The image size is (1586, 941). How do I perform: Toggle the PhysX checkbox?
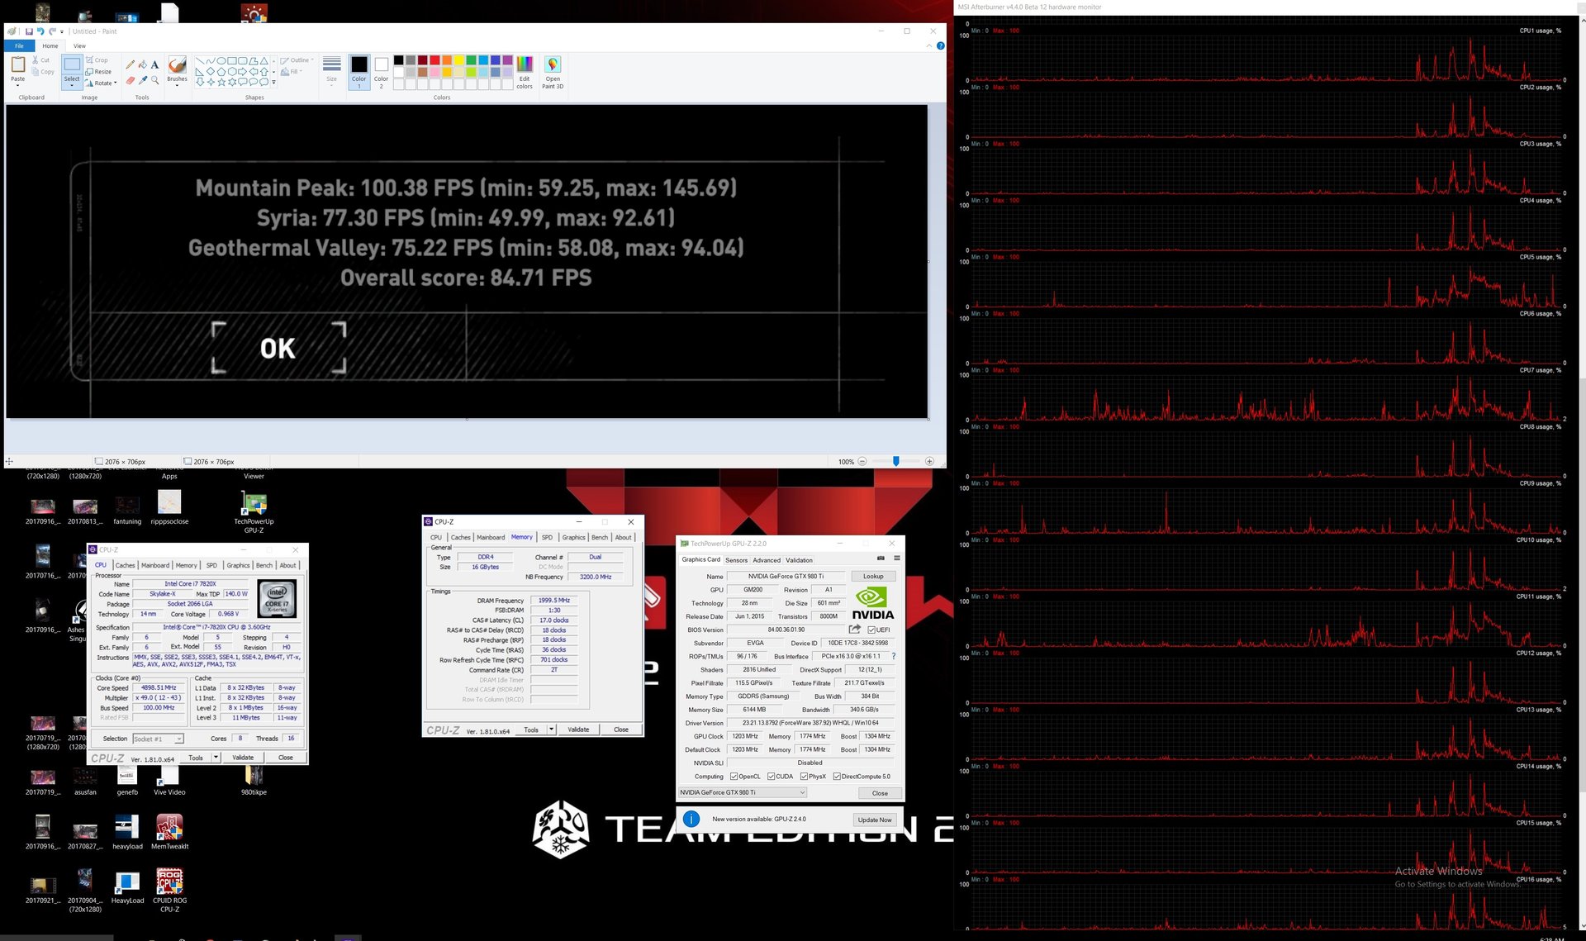(804, 777)
